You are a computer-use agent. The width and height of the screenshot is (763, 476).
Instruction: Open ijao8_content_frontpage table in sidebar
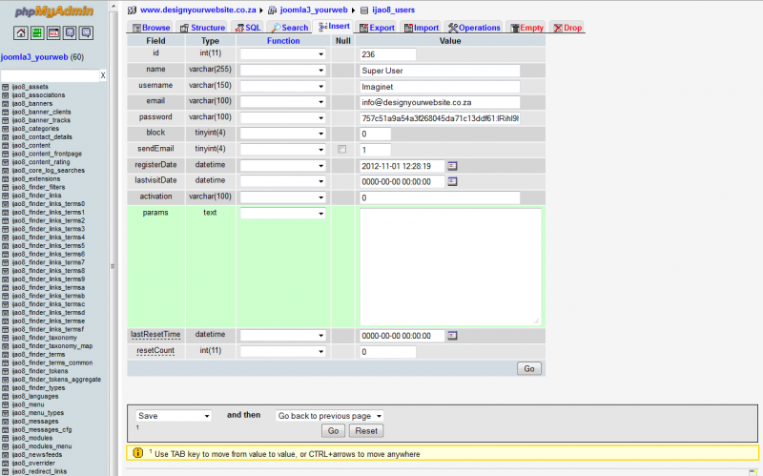coord(47,154)
